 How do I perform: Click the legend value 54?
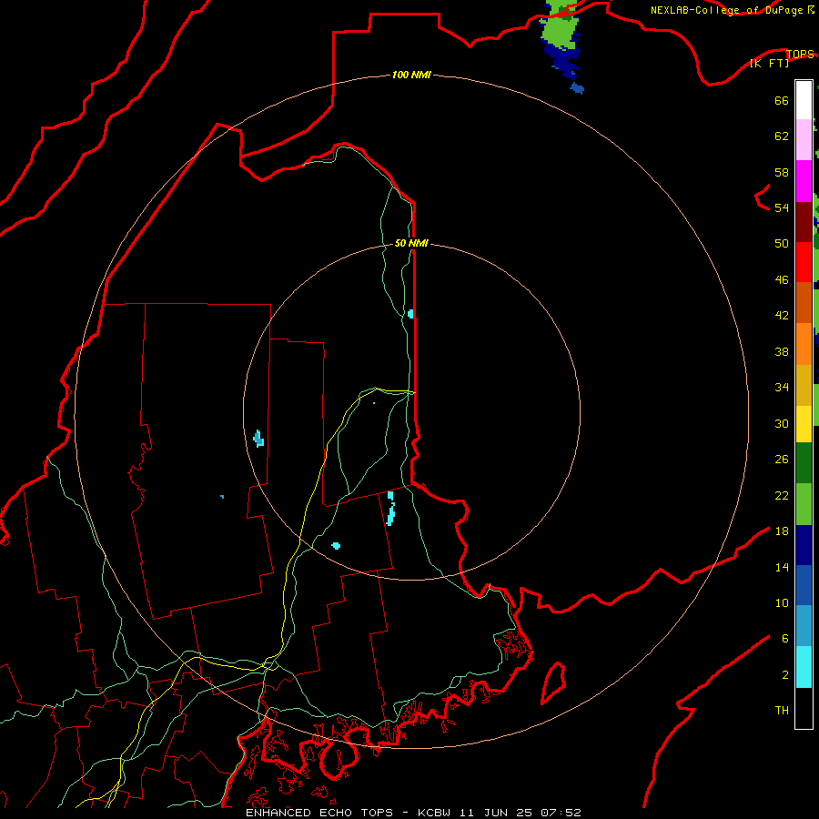[782, 207]
